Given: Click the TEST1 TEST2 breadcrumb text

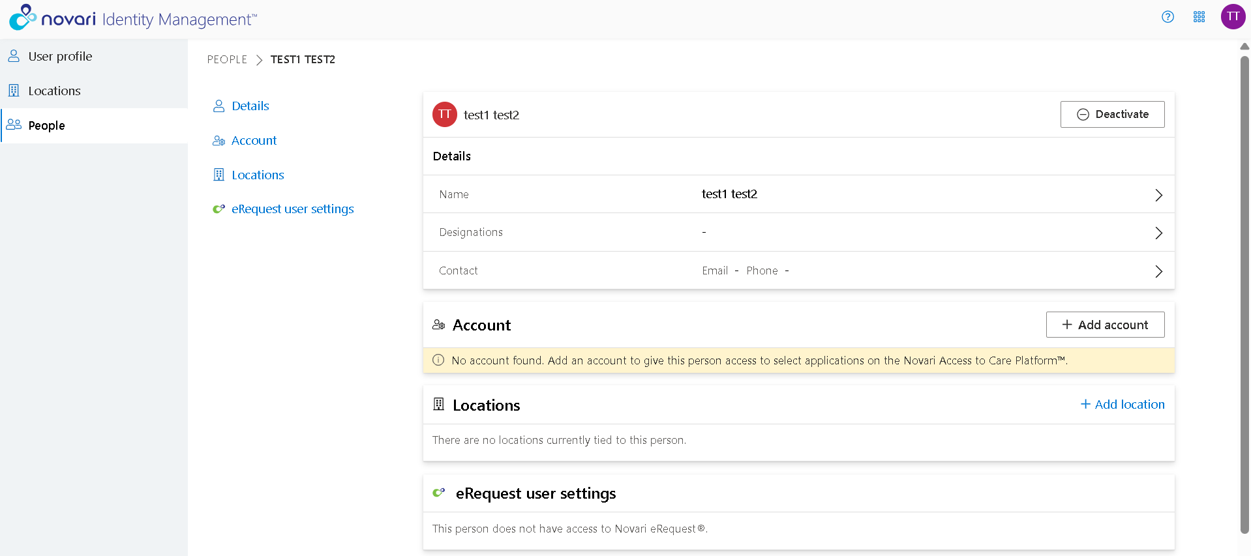Looking at the screenshot, I should (303, 60).
